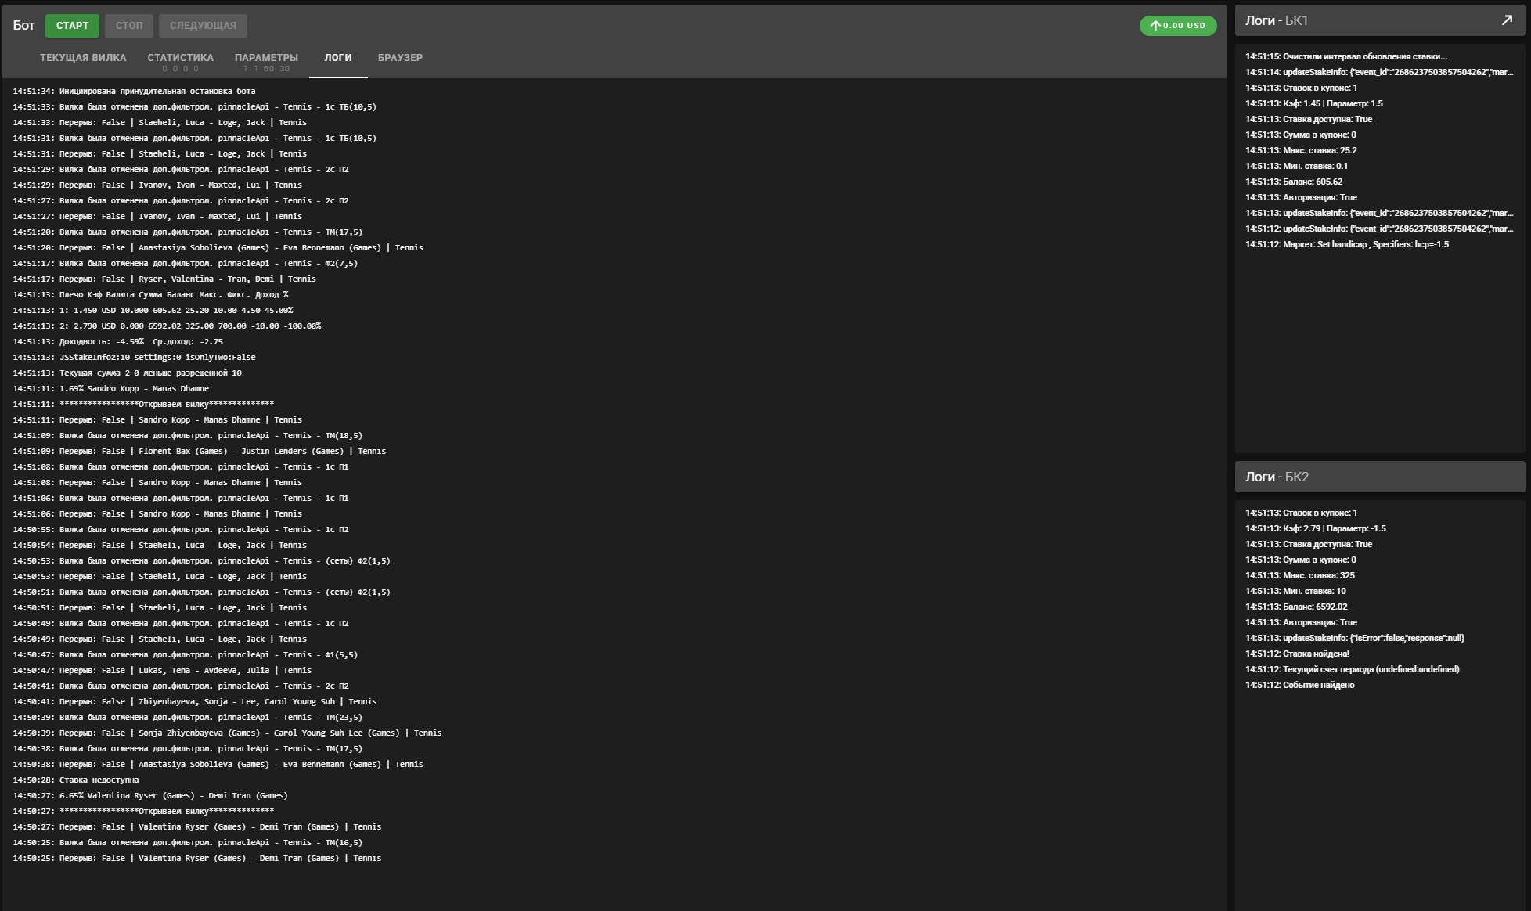This screenshot has width=1531, height=911.
Task: Click the Ставка найдена! line in БК2 logs
Action: click(1297, 654)
